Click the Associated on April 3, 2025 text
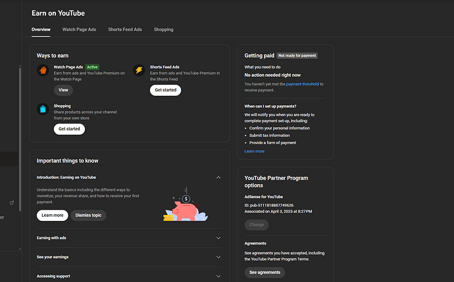 coord(278,212)
